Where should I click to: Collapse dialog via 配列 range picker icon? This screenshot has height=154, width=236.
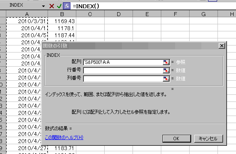[x=166, y=62]
